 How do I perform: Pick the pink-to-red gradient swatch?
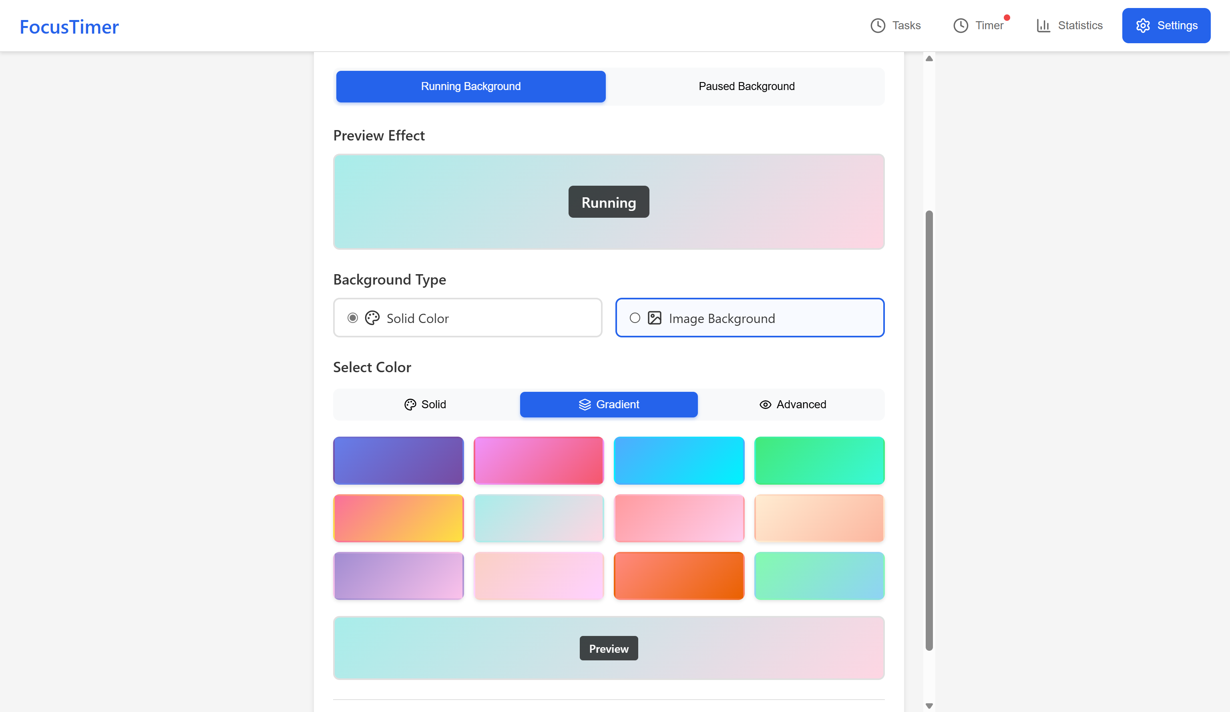tap(539, 461)
